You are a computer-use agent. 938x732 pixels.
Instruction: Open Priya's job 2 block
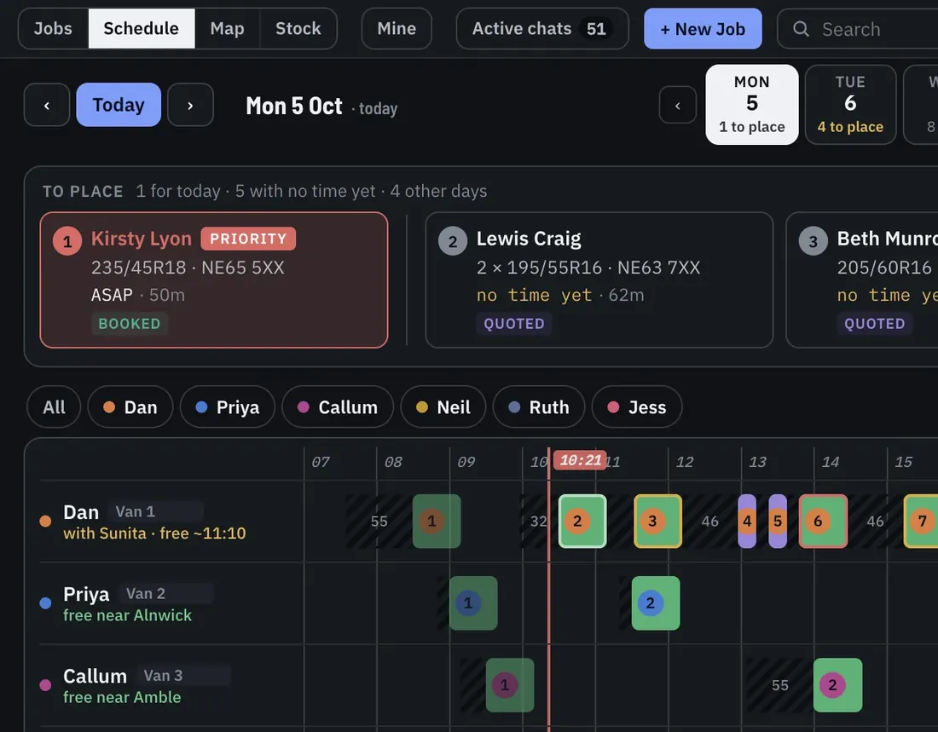click(x=656, y=603)
